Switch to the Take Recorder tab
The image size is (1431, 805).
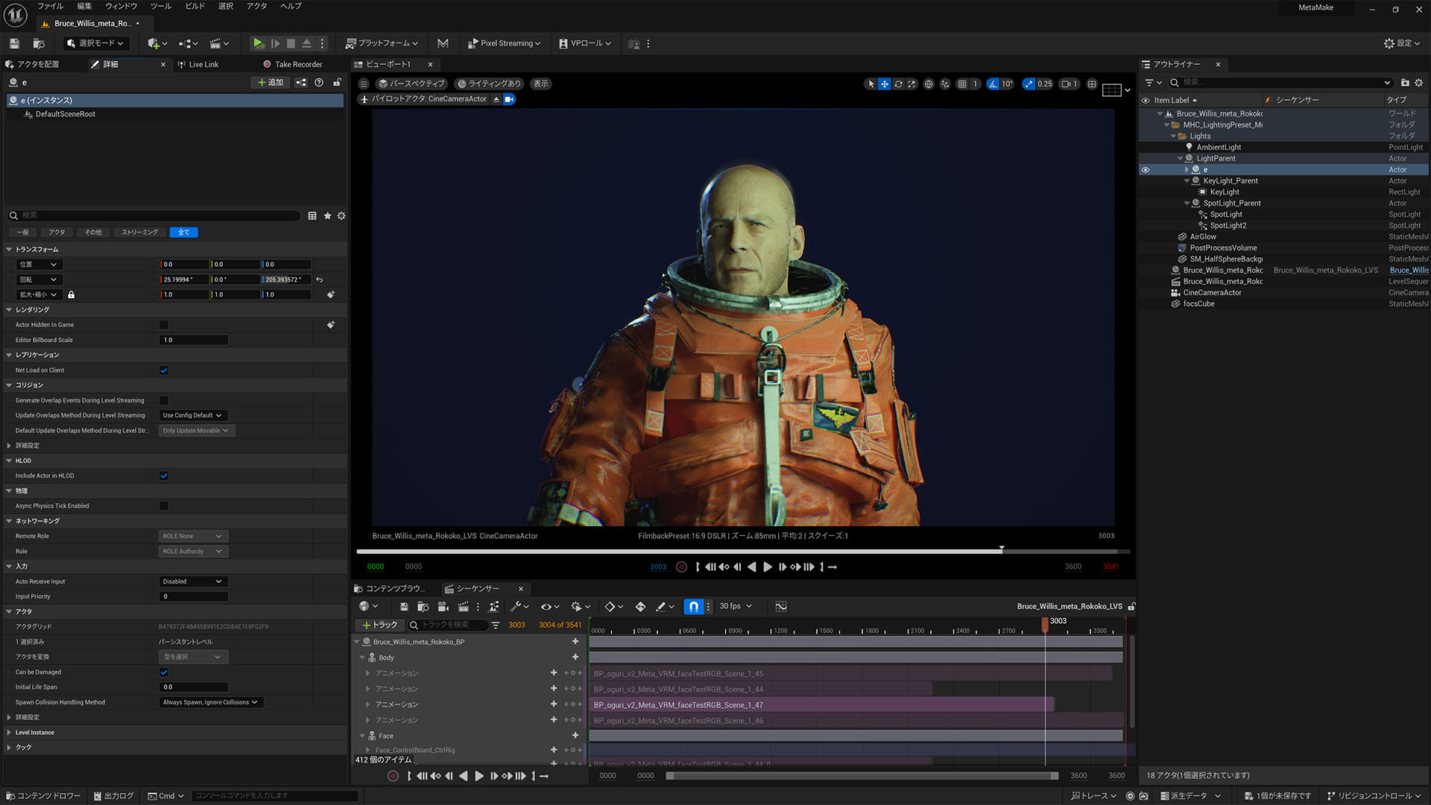293,65
